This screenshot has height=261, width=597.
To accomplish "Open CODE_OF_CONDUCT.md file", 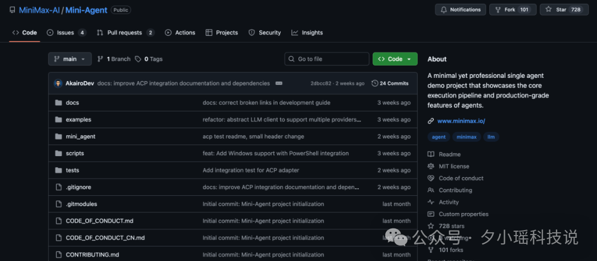I will [99, 221].
